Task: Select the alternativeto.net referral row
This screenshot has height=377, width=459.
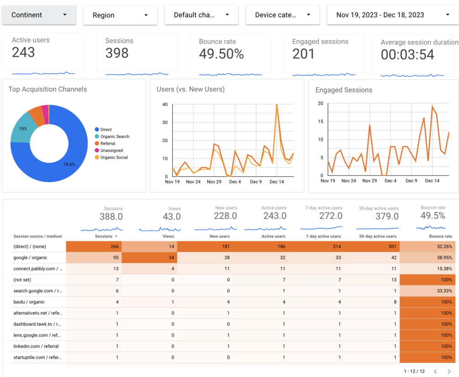Action: (x=233, y=313)
